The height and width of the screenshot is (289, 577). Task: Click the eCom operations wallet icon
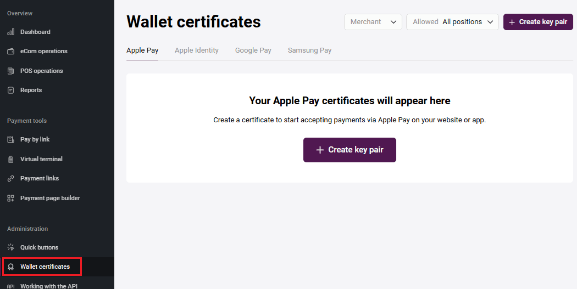10,52
